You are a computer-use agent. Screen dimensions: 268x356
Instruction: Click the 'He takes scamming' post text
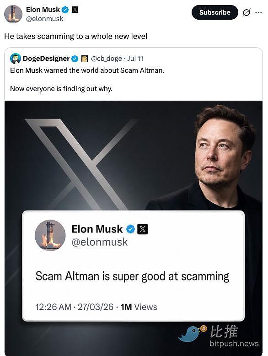[x=76, y=36]
